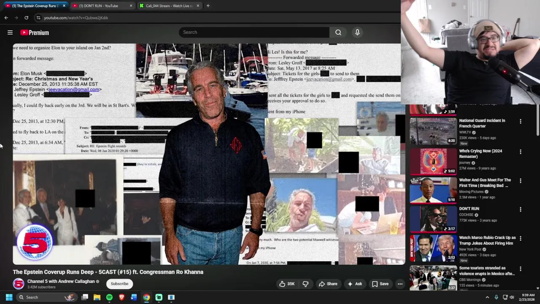This screenshot has height=304, width=540.
Task: Open options for Walter And Gus video
Action: tap(521, 181)
